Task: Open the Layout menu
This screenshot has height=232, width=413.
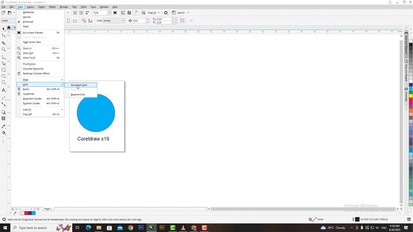Action: coord(30,7)
